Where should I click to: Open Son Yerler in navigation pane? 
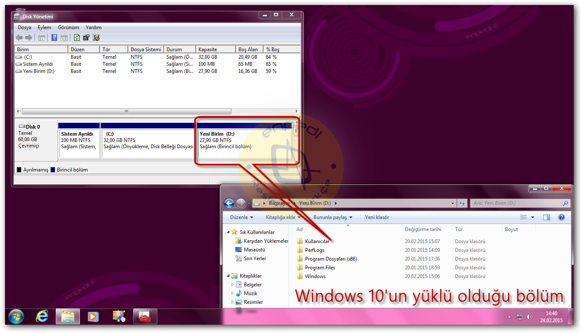(251, 258)
